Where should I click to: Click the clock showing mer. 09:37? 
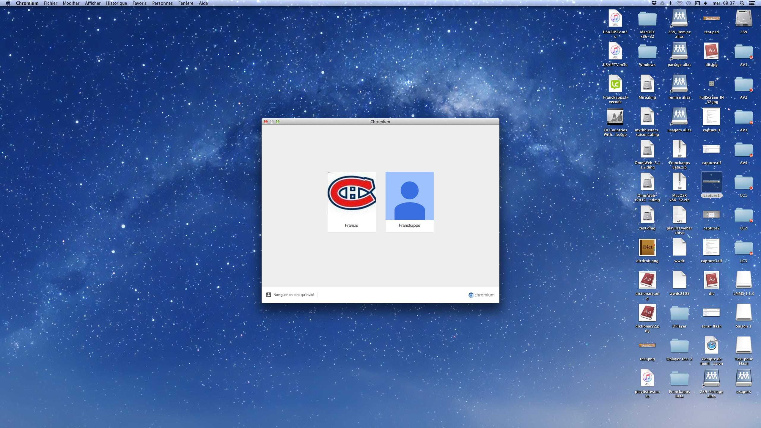(x=724, y=3)
